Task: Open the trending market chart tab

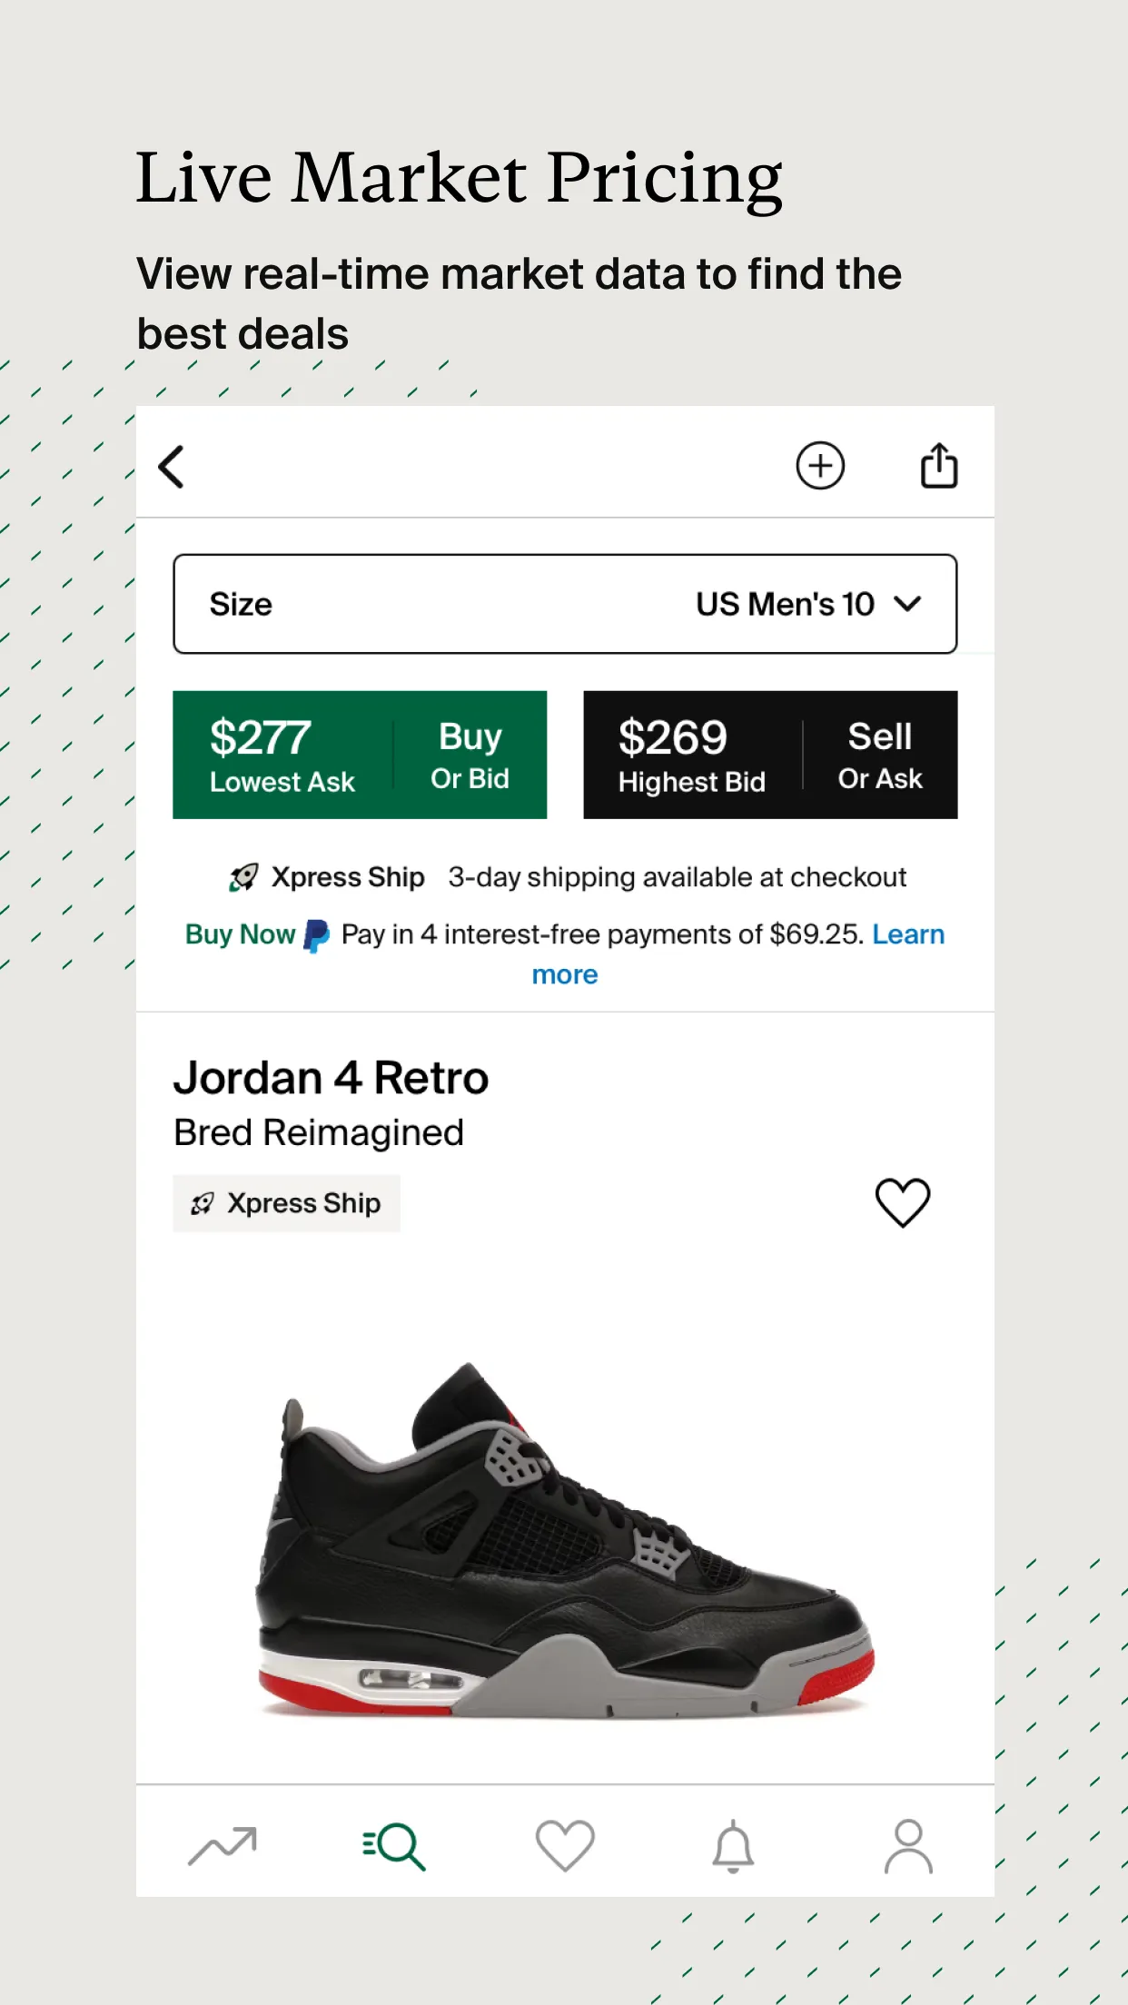Action: tap(223, 1846)
